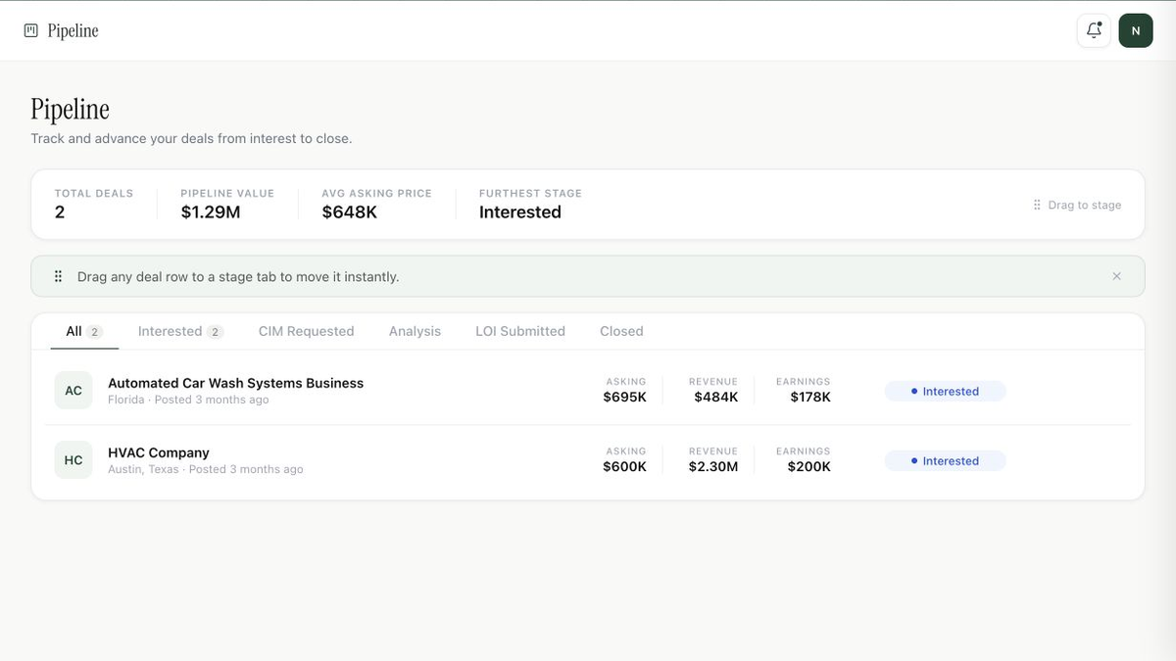This screenshot has width=1176, height=661.
Task: Click the Pipeline page heading
Action: [x=70, y=109]
